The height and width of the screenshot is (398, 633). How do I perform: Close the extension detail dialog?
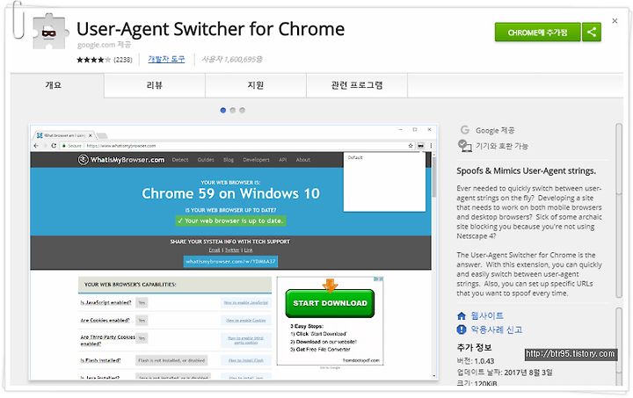(615, 21)
